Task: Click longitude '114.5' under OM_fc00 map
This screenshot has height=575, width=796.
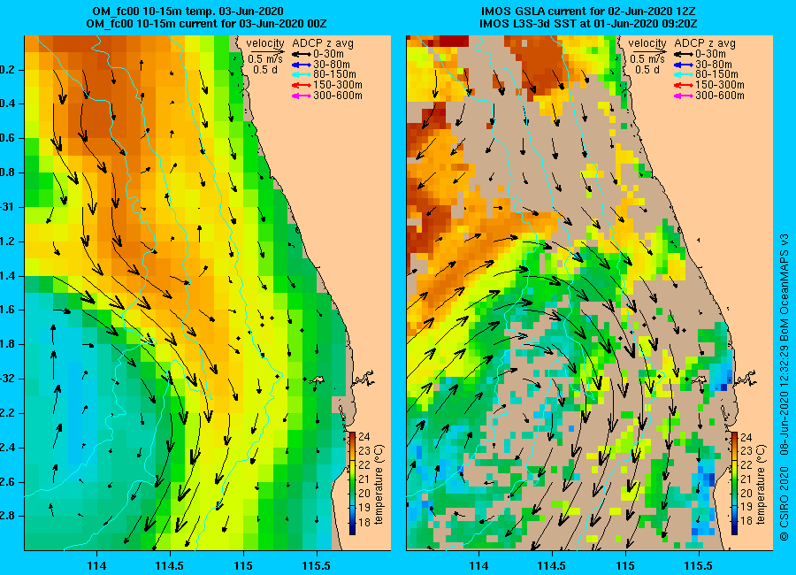Action: (170, 566)
